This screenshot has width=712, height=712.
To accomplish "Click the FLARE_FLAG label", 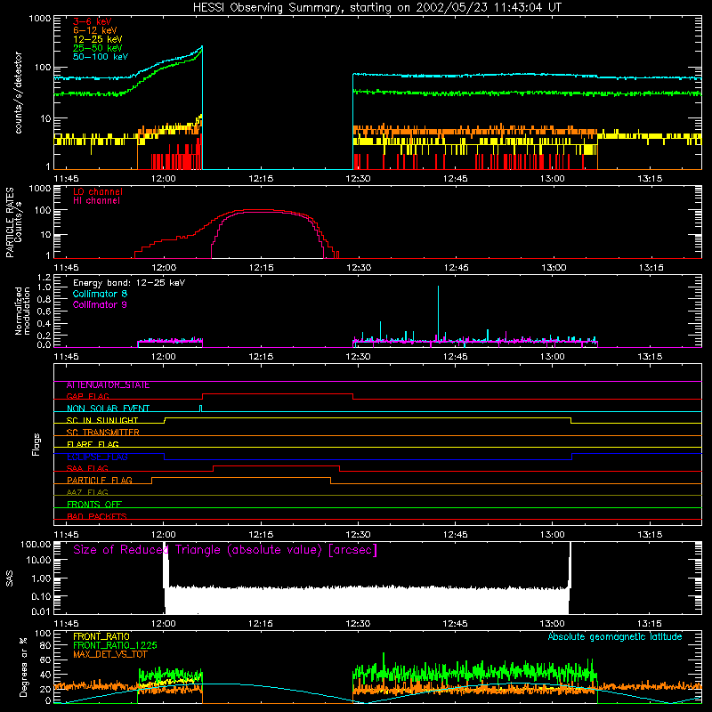I will click(x=93, y=444).
